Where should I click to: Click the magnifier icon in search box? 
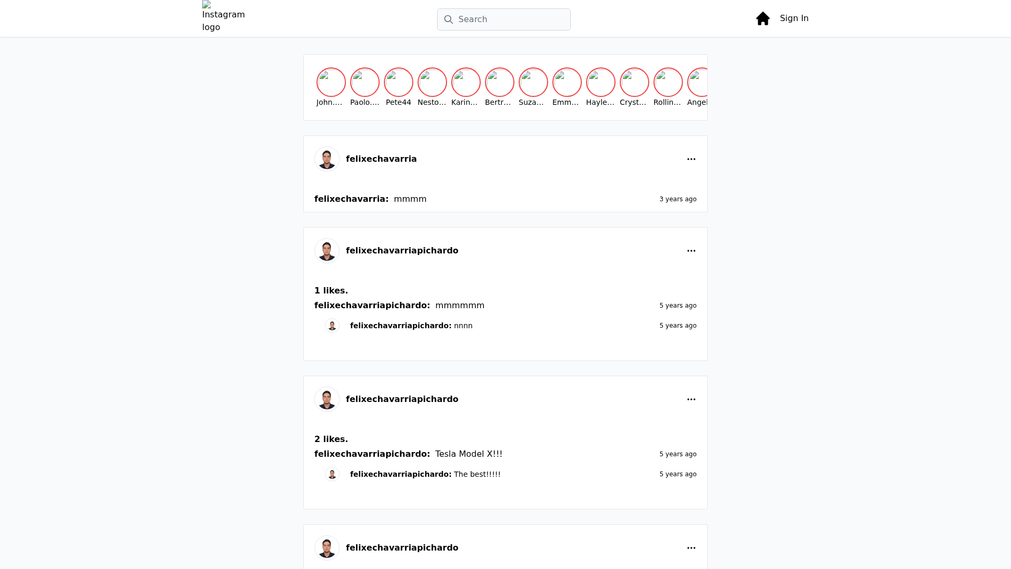pyautogui.click(x=448, y=19)
